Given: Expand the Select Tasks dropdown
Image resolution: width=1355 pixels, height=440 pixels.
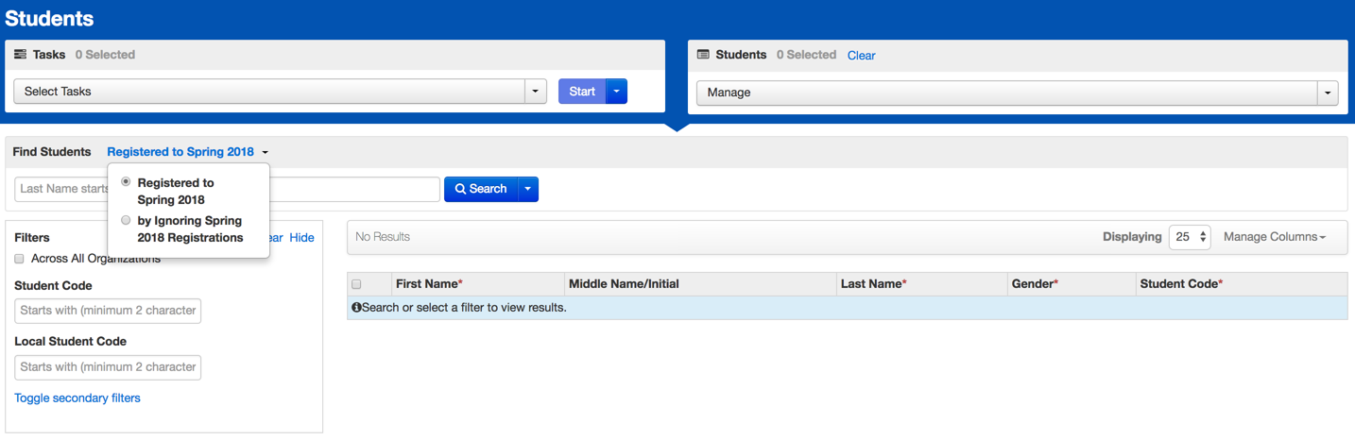Looking at the screenshot, I should (x=536, y=92).
